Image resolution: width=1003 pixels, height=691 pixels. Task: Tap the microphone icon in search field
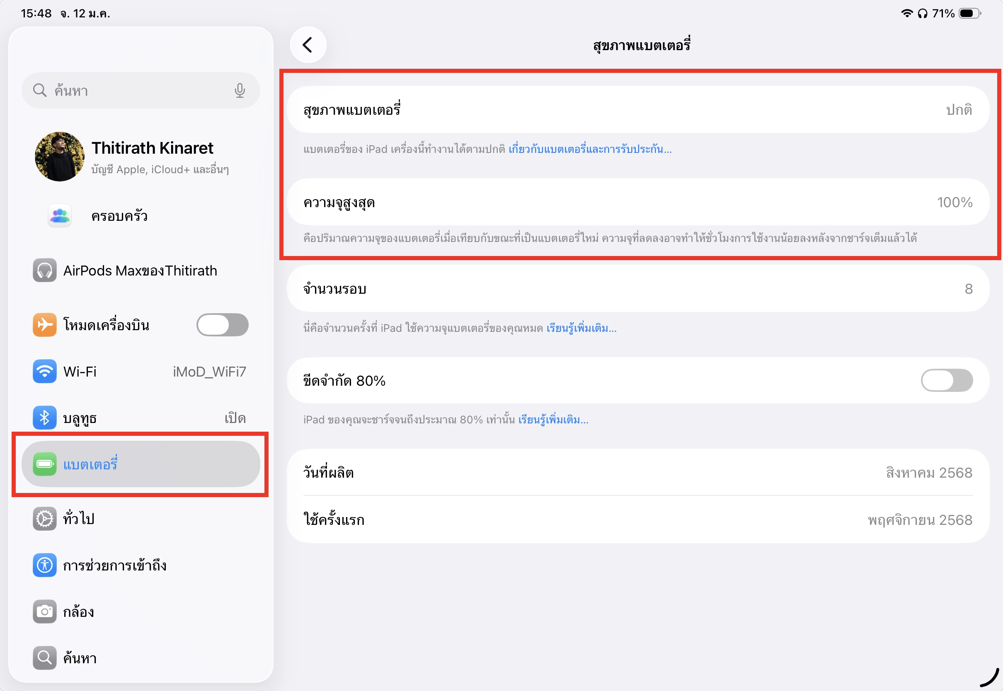coord(240,90)
